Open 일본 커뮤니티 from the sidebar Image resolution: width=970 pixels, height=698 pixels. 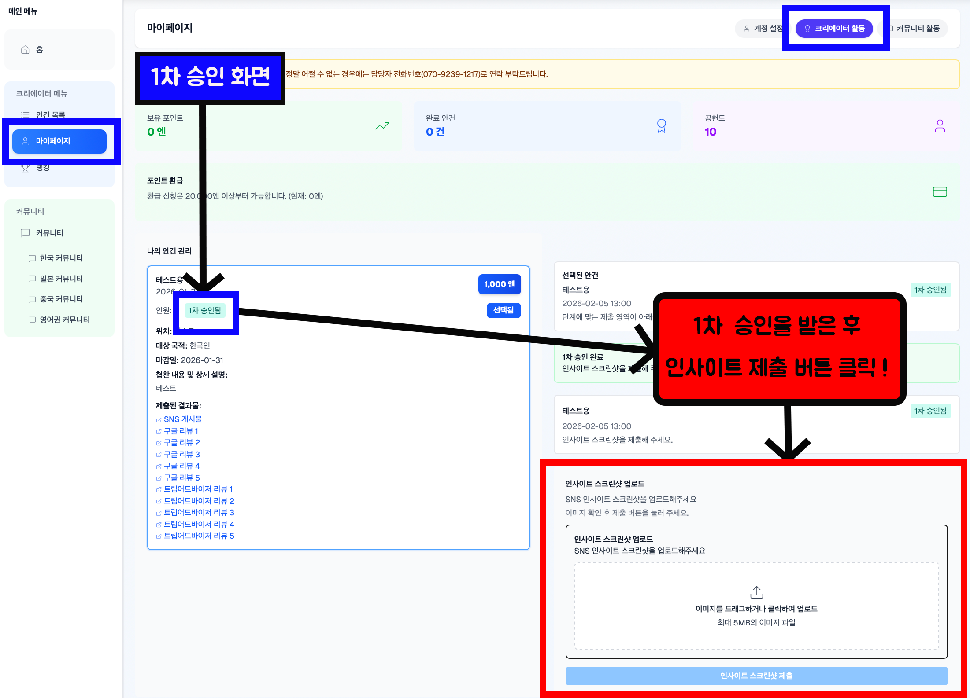pos(61,279)
